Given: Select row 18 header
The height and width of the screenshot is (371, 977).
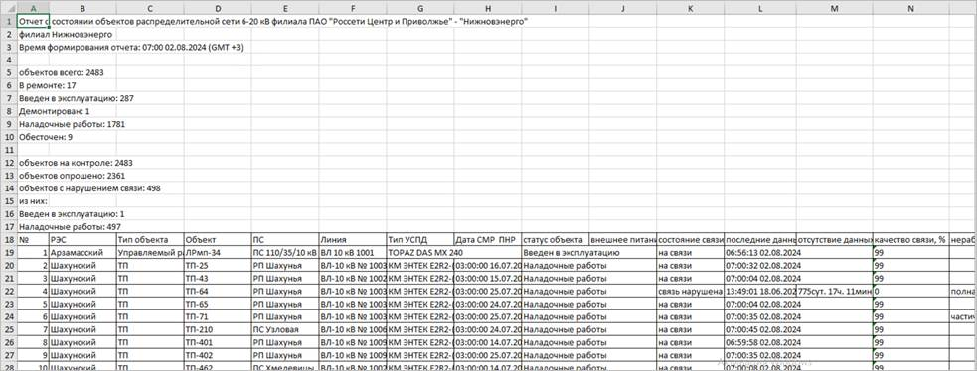Looking at the screenshot, I should point(8,239).
